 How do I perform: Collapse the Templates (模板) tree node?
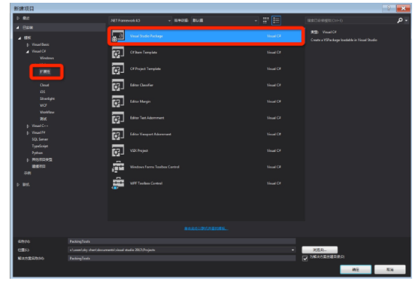[19, 38]
